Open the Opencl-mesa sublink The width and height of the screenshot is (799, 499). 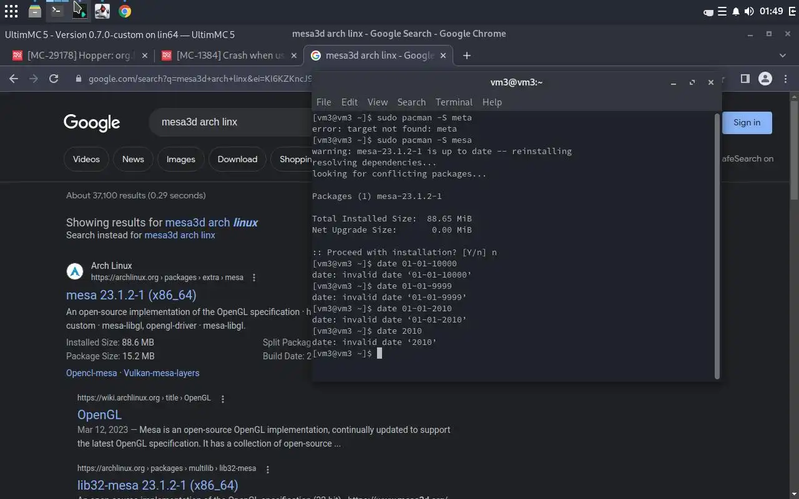click(91, 373)
